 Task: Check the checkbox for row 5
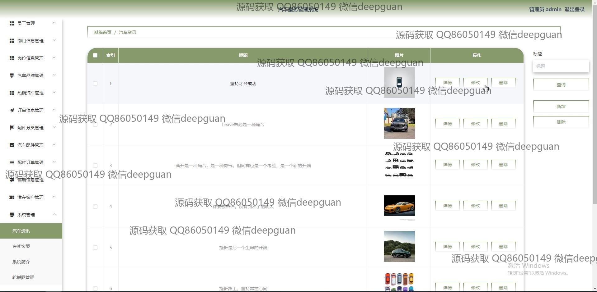[x=95, y=248]
